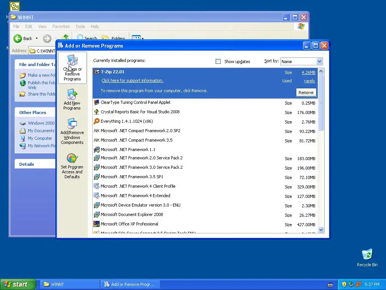The width and height of the screenshot is (386, 290).
Task: Click Other Places heading in WINNT
Action: 32,113
